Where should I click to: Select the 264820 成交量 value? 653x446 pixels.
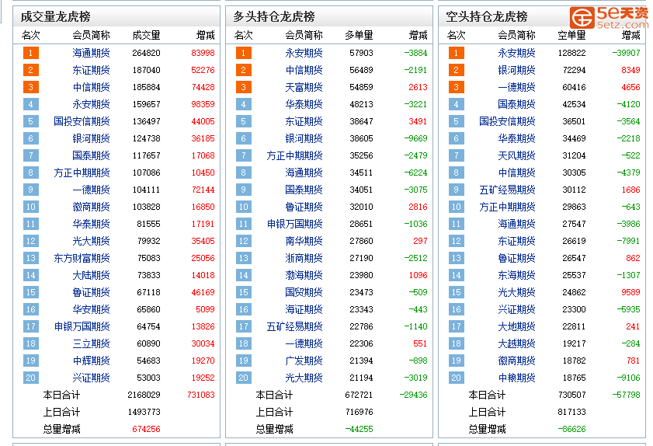tap(146, 53)
